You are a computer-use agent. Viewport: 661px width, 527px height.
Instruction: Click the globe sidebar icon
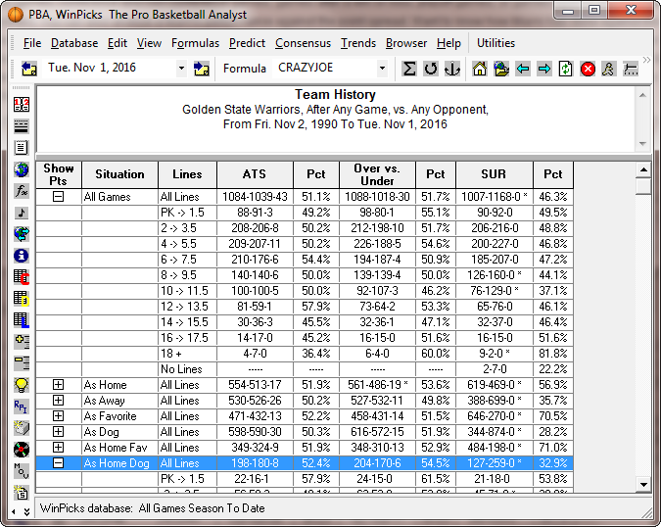pos(22,169)
